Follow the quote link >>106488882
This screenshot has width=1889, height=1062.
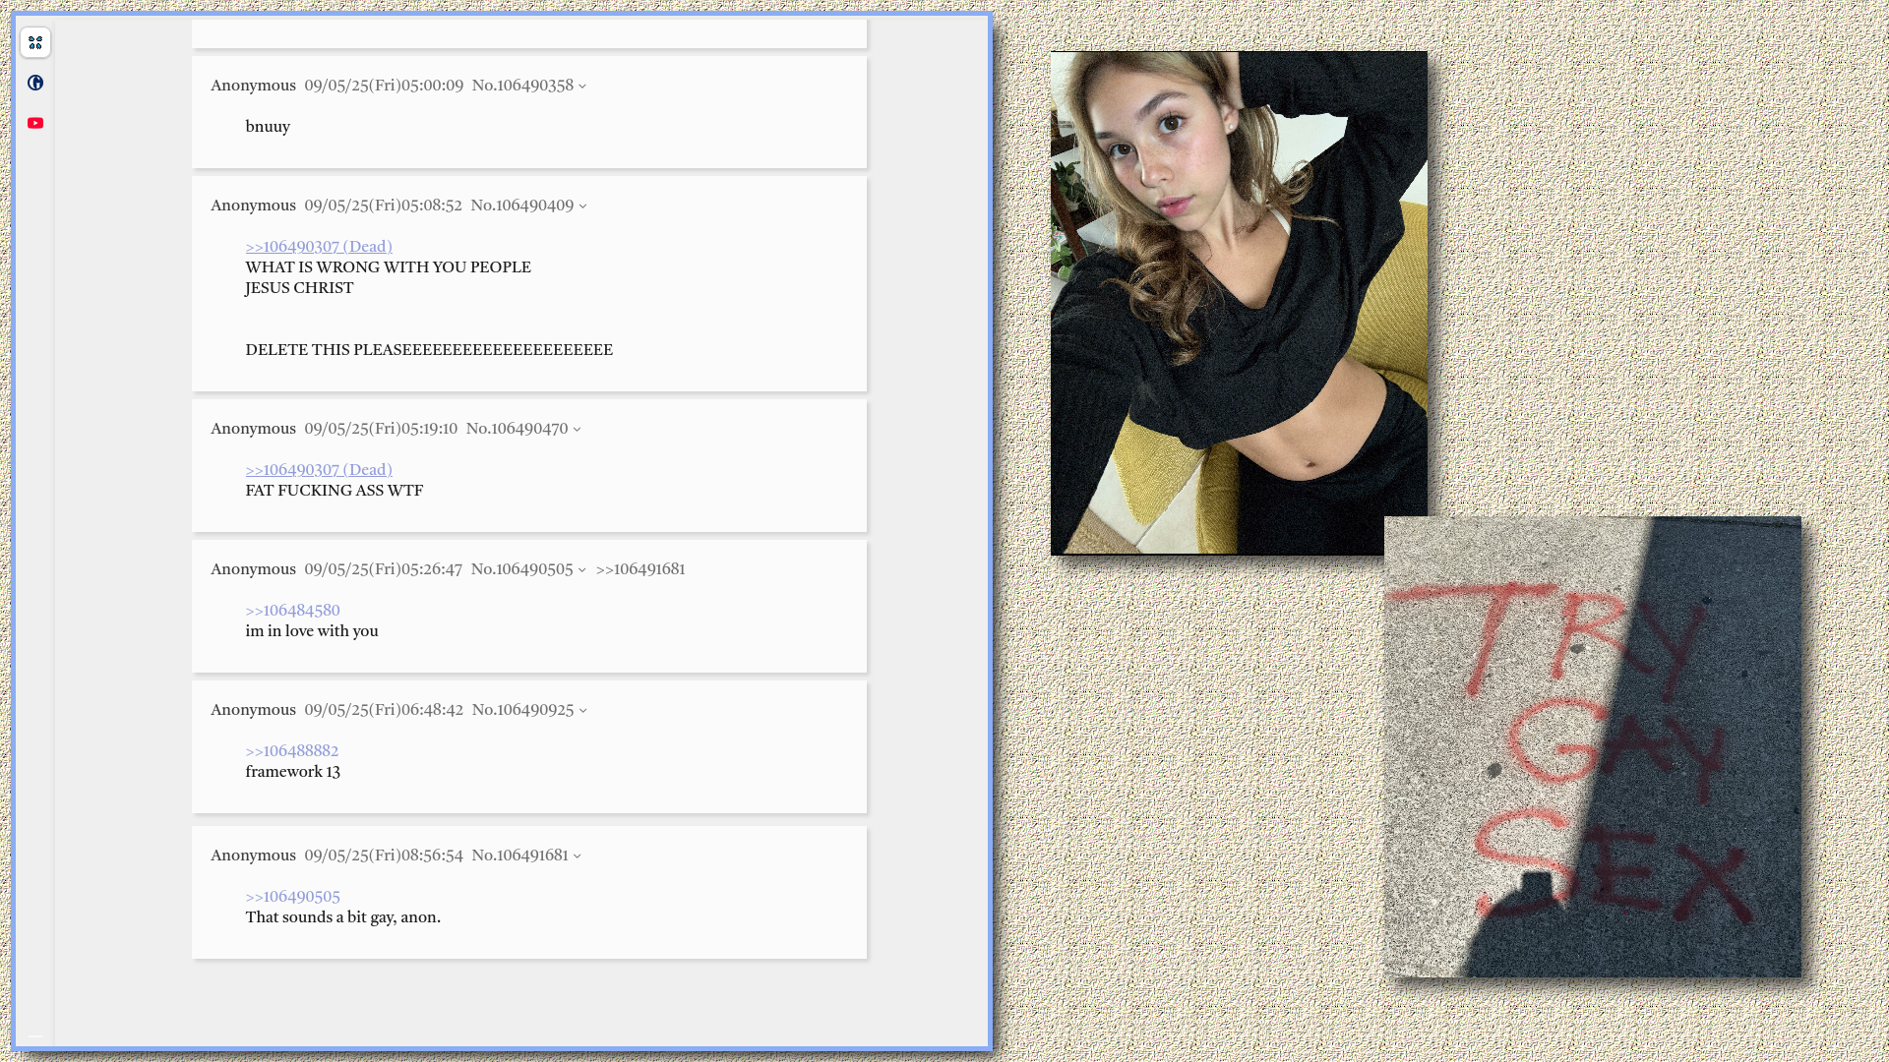click(x=291, y=751)
